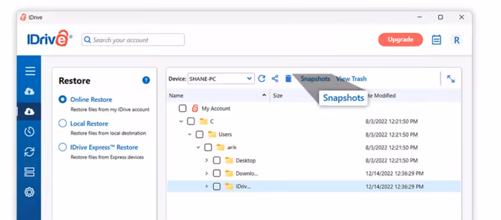Click date 12/14/2022 in Downlo... row
Image resolution: width=501 pixels, height=220 pixels.
click(x=395, y=173)
